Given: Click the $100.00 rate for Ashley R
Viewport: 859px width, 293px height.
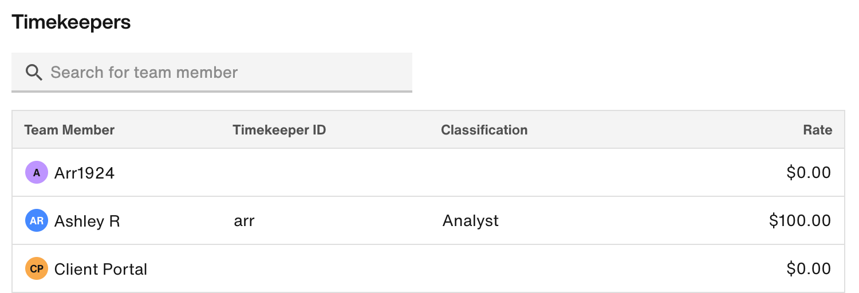Looking at the screenshot, I should [x=800, y=220].
